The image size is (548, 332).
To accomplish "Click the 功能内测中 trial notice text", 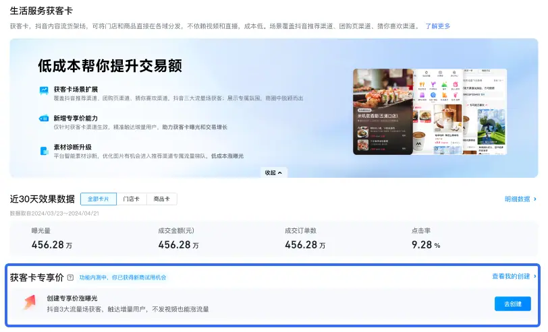I will point(123,277).
